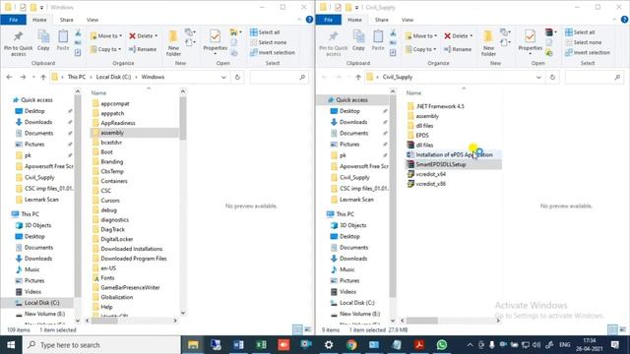Click Invert selection in Windows window
The width and height of the screenshot is (630, 354).
(273, 52)
